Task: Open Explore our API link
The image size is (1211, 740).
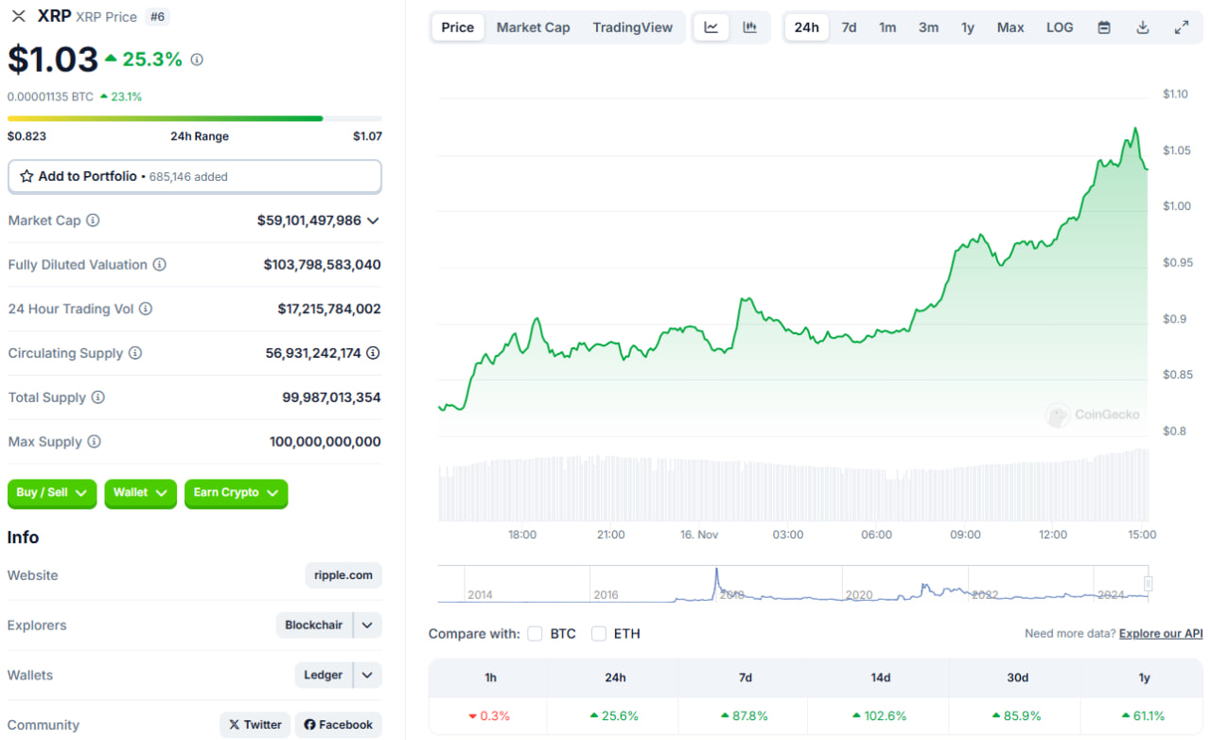Action: tap(1161, 634)
